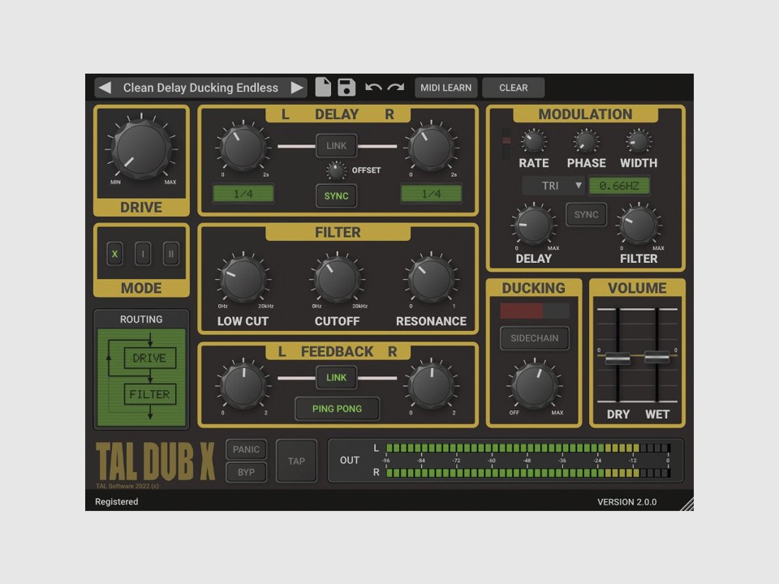Screen dimensions: 779x584
Task: Click the CLEAR button
Action: 513,88
